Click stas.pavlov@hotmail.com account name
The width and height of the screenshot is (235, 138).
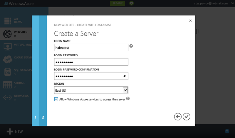tap(211, 4)
